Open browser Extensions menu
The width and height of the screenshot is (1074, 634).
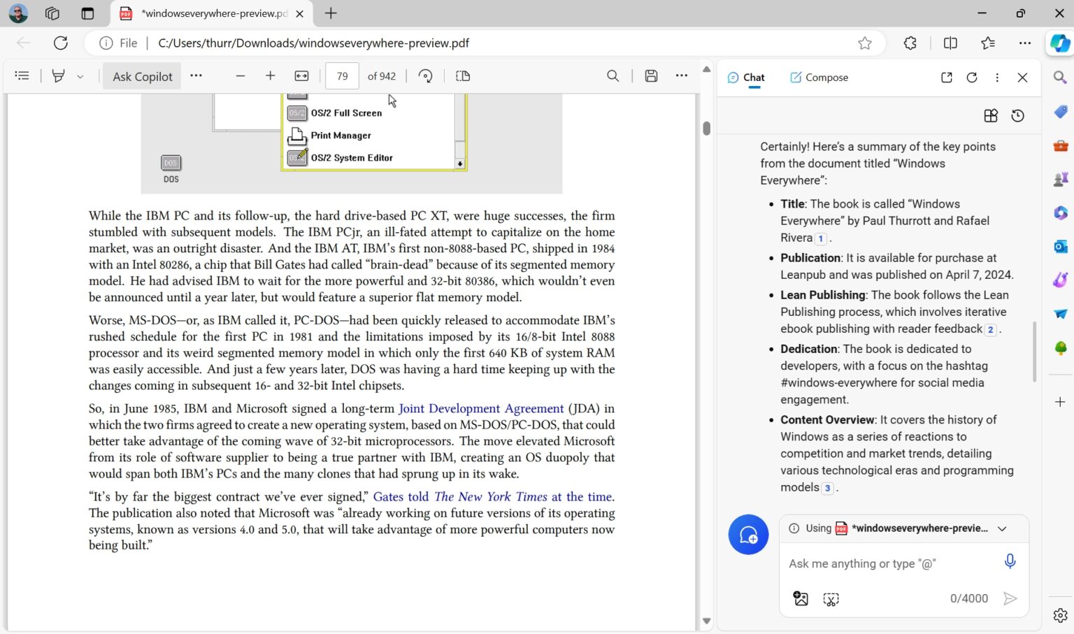910,43
